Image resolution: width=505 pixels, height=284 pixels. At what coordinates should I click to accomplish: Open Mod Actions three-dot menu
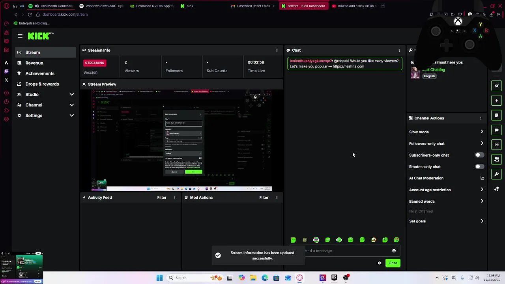[x=277, y=198]
